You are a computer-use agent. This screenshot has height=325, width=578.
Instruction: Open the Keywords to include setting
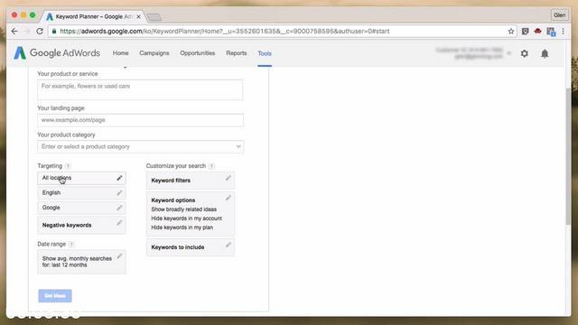191,247
